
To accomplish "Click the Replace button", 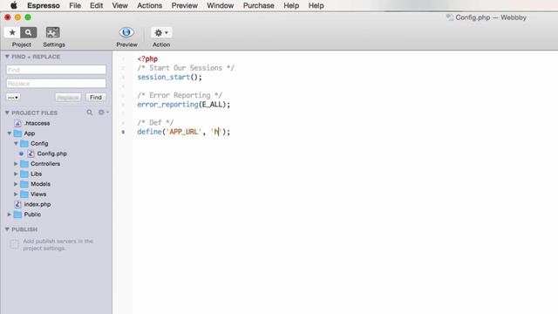I will [68, 97].
